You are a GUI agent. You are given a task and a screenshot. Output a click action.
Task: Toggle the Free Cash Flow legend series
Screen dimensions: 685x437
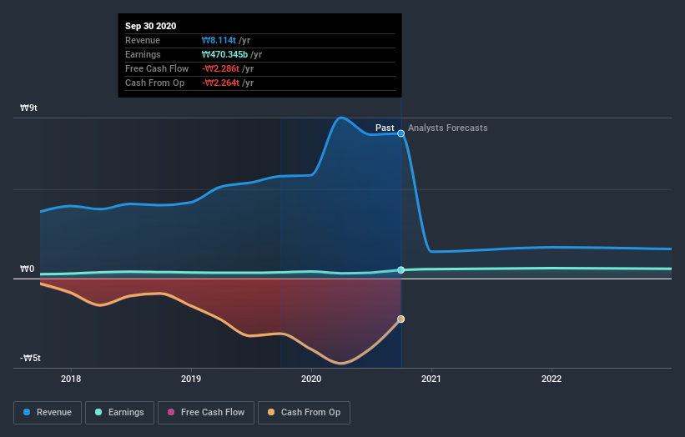(x=206, y=413)
